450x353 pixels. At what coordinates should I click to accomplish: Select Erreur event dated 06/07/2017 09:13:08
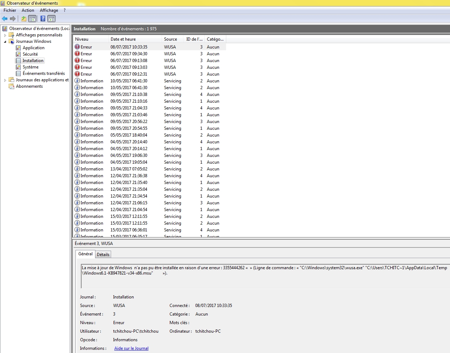click(150, 61)
